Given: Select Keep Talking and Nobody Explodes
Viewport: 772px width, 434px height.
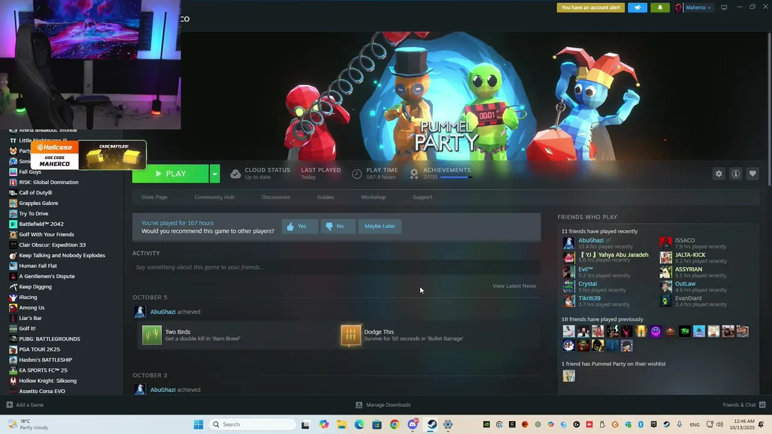Looking at the screenshot, I should click(62, 256).
